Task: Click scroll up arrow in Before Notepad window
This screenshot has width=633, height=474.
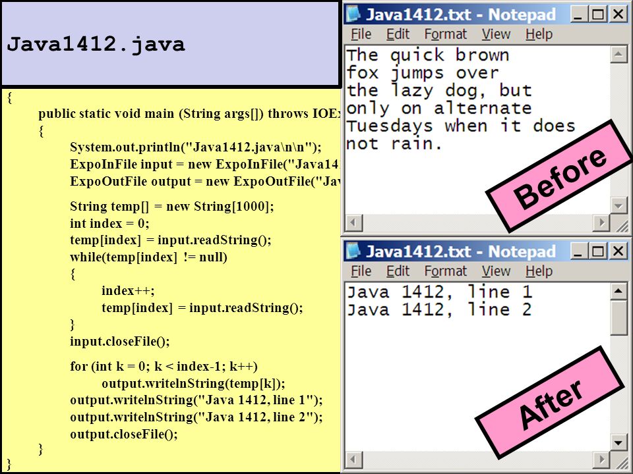Action: (618, 55)
